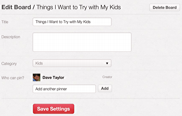Click the Add pinner button

[x=105, y=88]
